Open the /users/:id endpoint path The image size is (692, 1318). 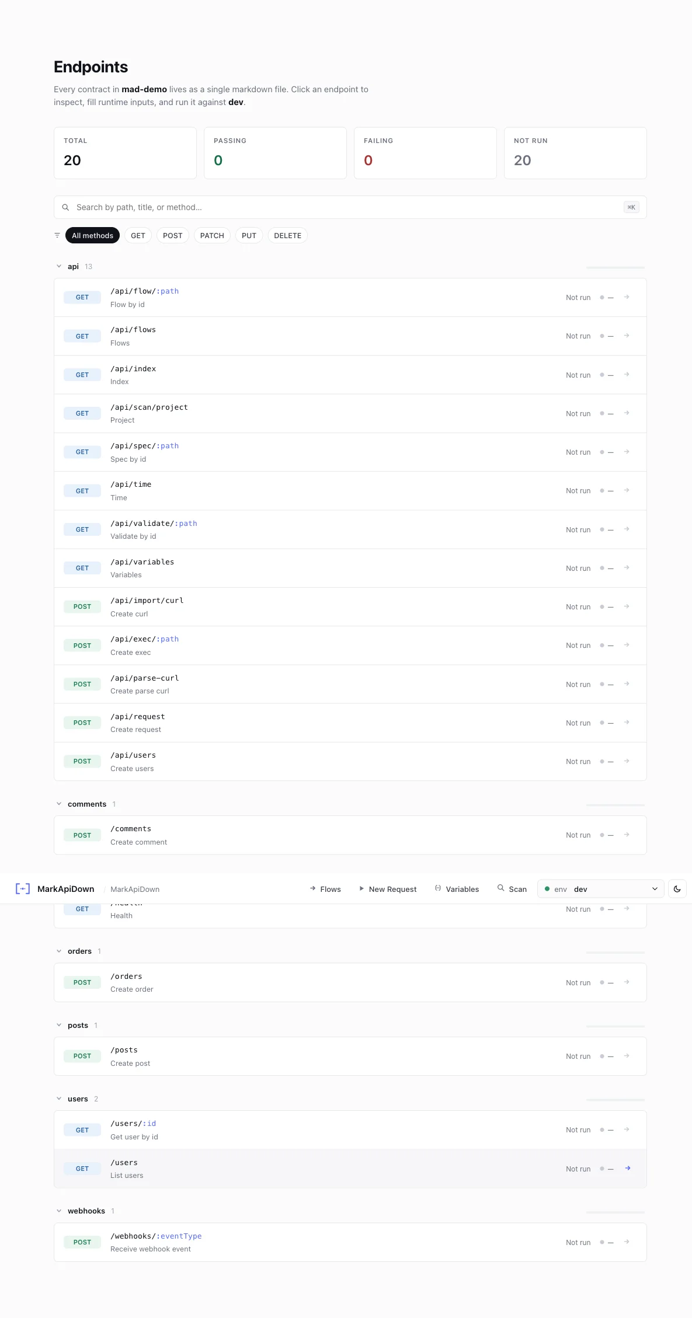click(x=133, y=1124)
